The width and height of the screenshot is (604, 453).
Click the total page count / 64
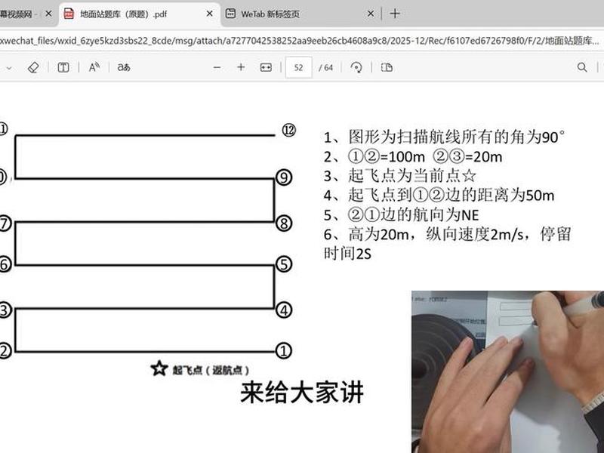326,68
